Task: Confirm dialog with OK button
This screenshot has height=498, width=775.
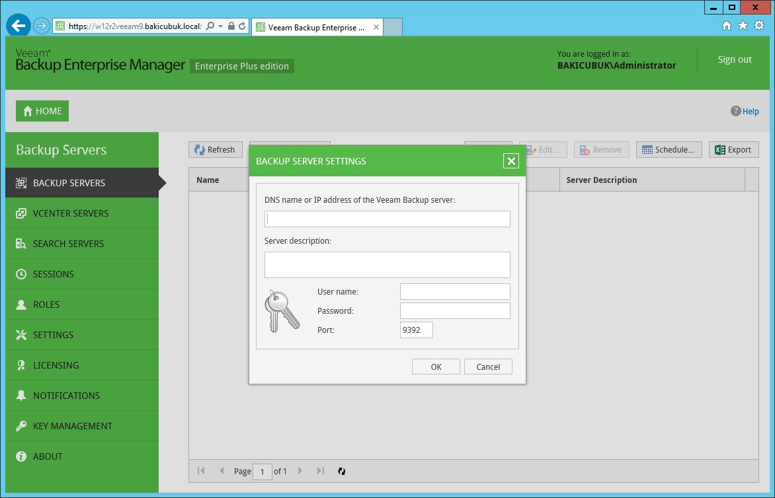Action: point(436,367)
